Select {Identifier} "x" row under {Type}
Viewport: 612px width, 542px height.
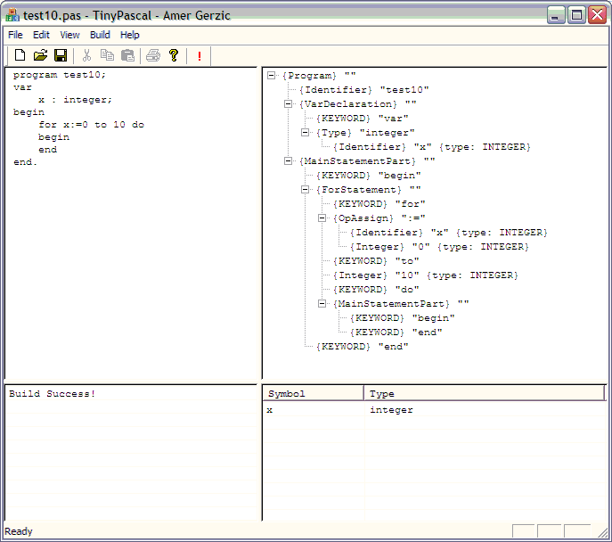[432, 147]
